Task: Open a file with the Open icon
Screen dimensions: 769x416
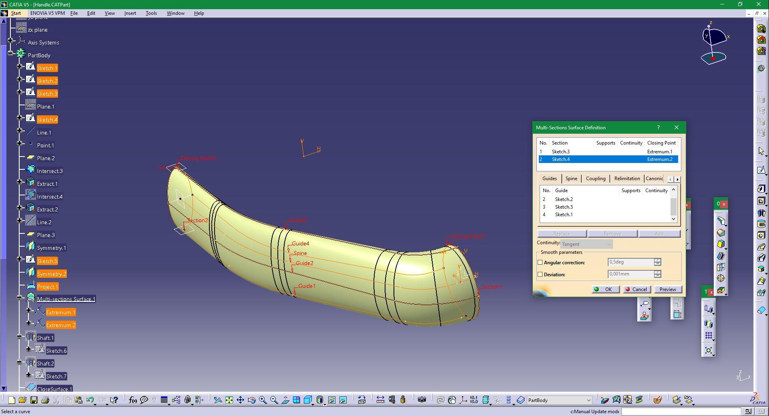Action: pos(22,400)
